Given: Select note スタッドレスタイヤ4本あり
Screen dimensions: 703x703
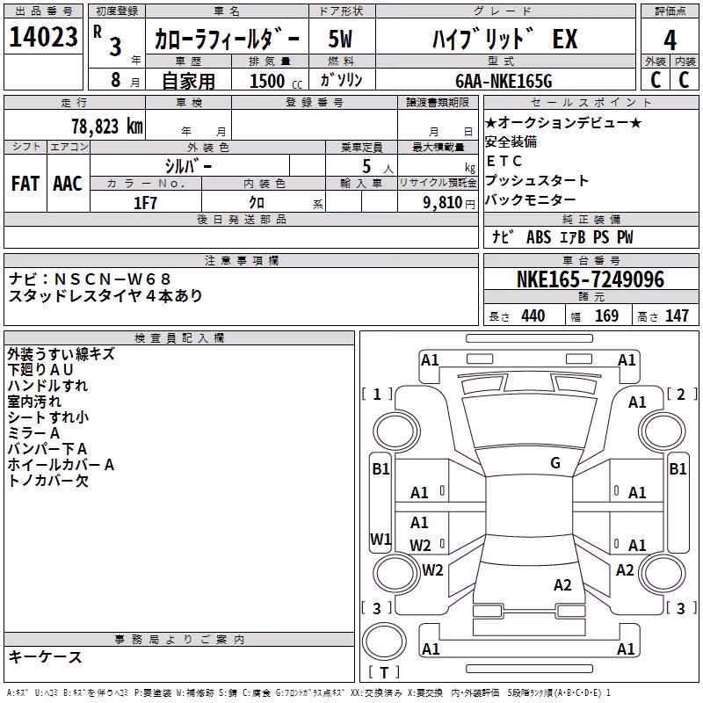Looking at the screenshot, I should point(105,296).
